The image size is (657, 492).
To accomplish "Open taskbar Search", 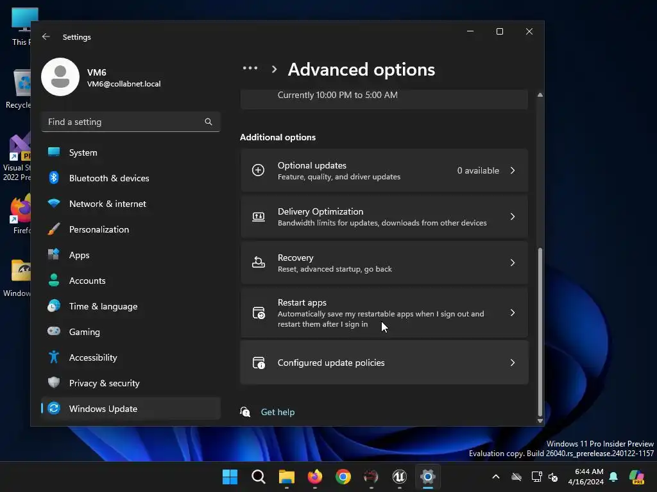I will tap(258, 477).
